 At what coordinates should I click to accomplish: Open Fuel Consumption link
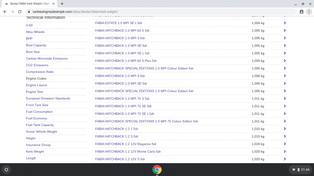point(39,112)
